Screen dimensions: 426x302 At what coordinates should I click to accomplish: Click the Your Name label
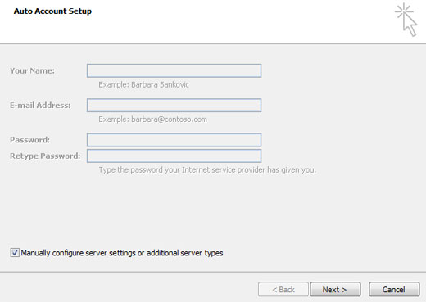pos(32,70)
